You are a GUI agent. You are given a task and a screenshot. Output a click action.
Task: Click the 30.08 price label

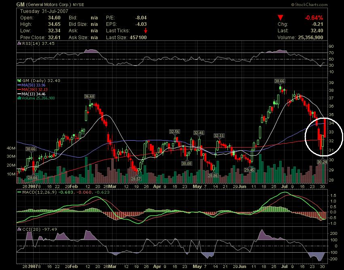(187, 163)
